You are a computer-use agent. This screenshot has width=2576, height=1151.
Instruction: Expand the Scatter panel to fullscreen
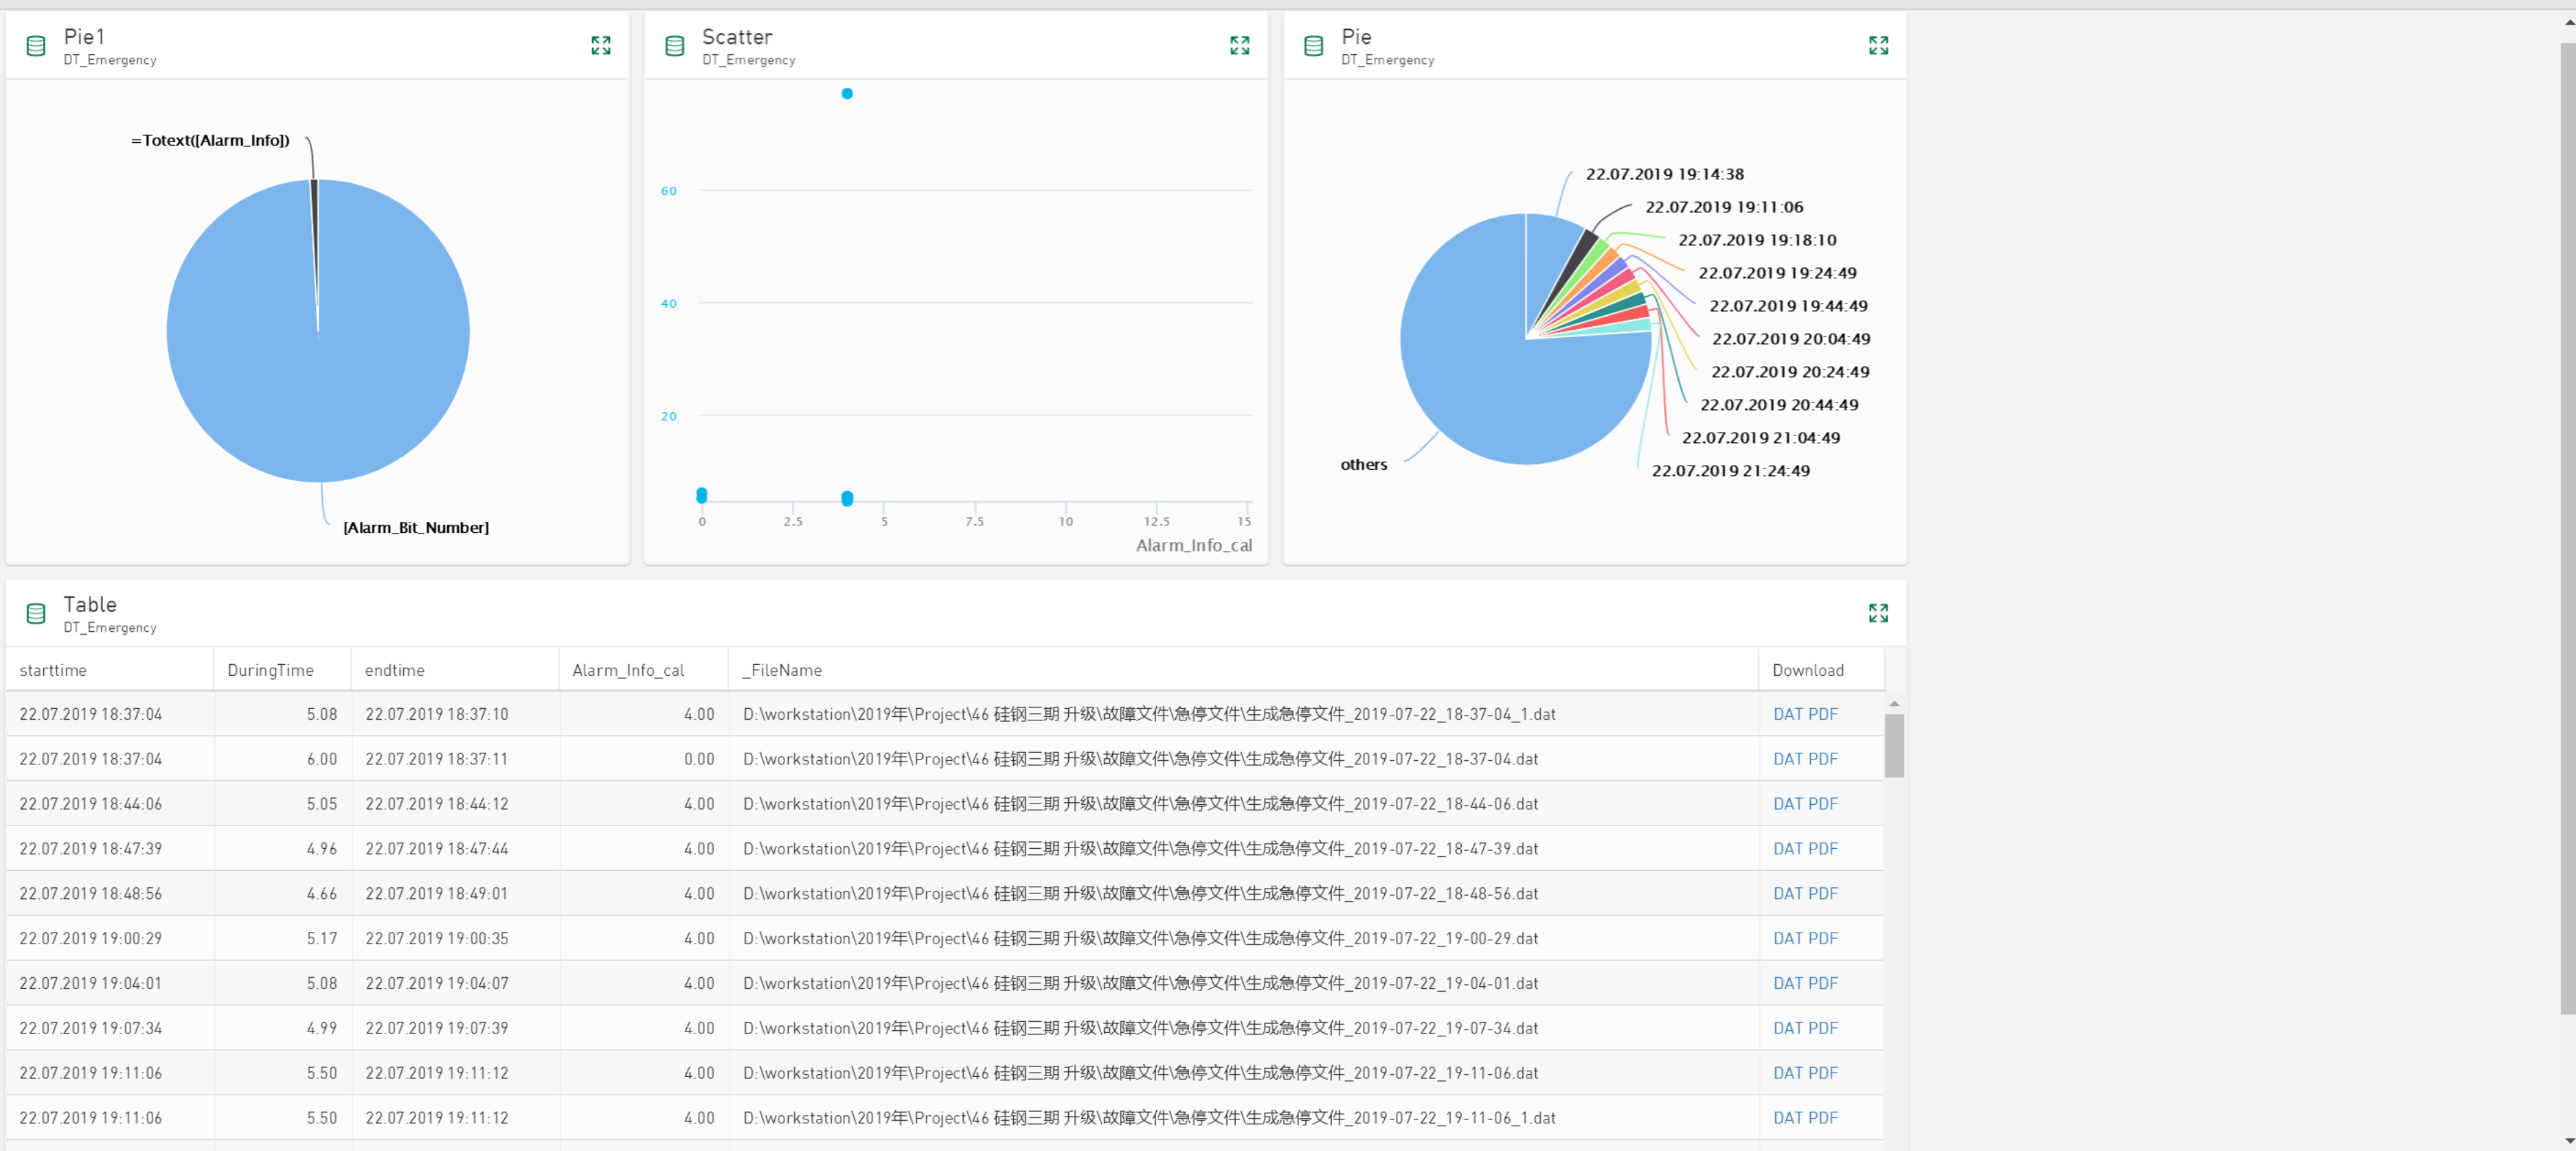point(1239,45)
